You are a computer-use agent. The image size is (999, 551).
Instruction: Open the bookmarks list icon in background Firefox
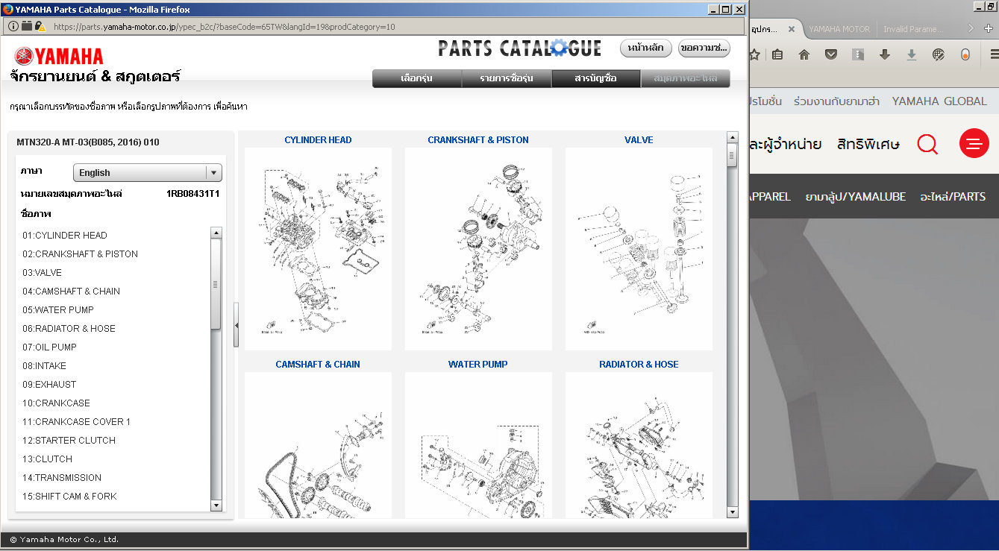pos(777,54)
